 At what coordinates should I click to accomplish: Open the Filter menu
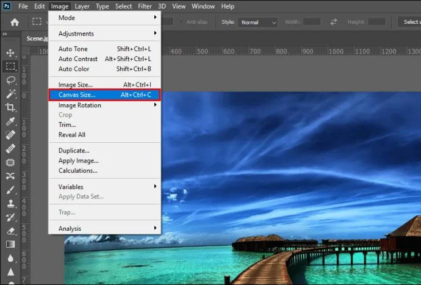coord(145,6)
